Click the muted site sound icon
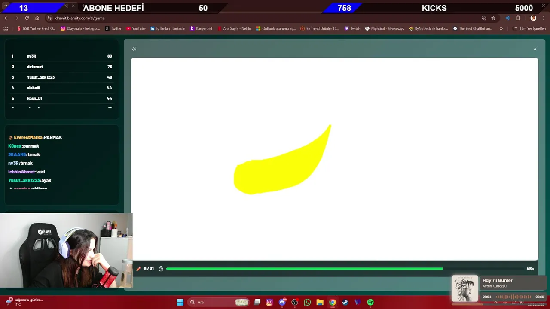550x309 pixels. pyautogui.click(x=484, y=18)
